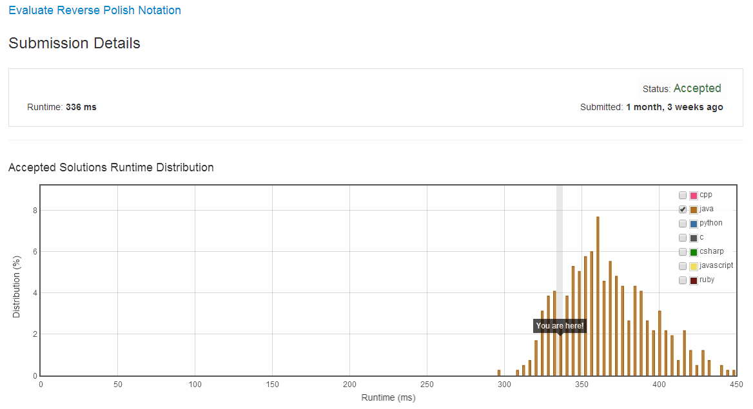
Task: Click the '336 ms' runtime value
Action: pyautogui.click(x=81, y=107)
